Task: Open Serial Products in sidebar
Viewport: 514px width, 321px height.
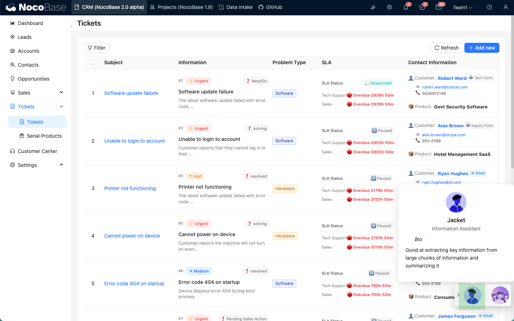Action: pyautogui.click(x=44, y=136)
